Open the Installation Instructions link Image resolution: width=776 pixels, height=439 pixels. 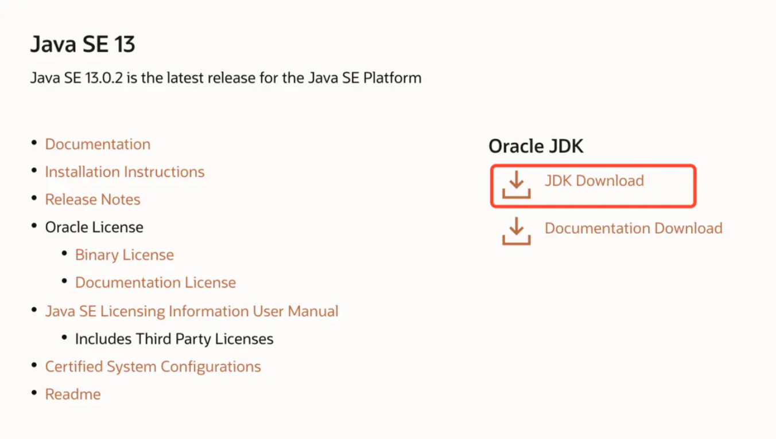click(x=125, y=172)
